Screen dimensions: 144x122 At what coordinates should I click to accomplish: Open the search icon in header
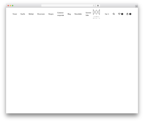point(114,14)
